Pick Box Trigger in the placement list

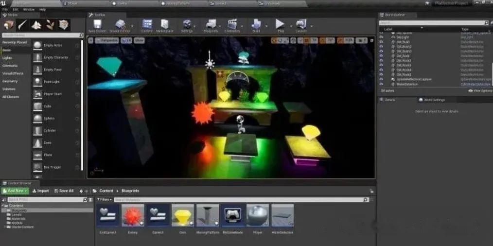click(56, 167)
